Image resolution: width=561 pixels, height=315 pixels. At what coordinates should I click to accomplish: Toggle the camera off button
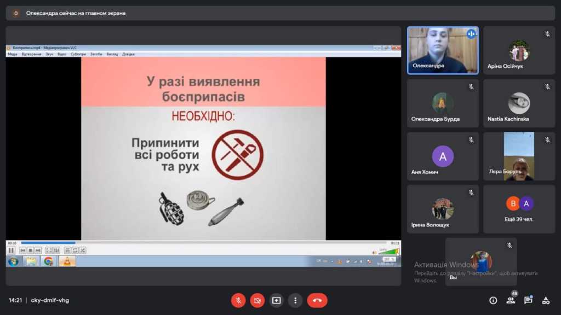pos(257,300)
